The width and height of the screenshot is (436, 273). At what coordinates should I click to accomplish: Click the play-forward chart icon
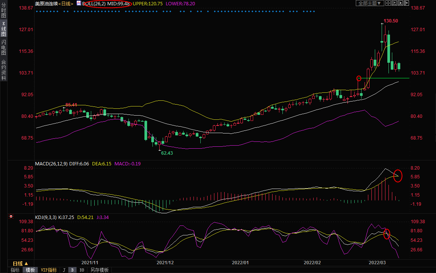pos(400,3)
